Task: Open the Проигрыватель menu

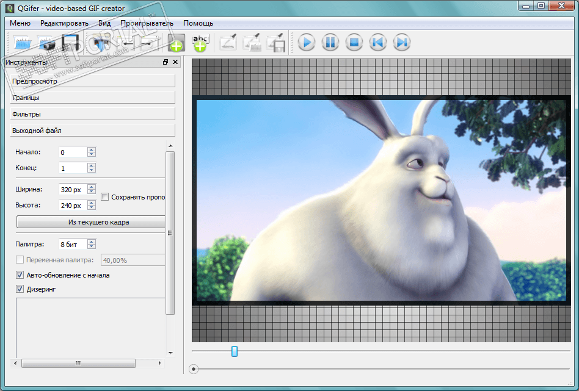Action: tap(147, 23)
